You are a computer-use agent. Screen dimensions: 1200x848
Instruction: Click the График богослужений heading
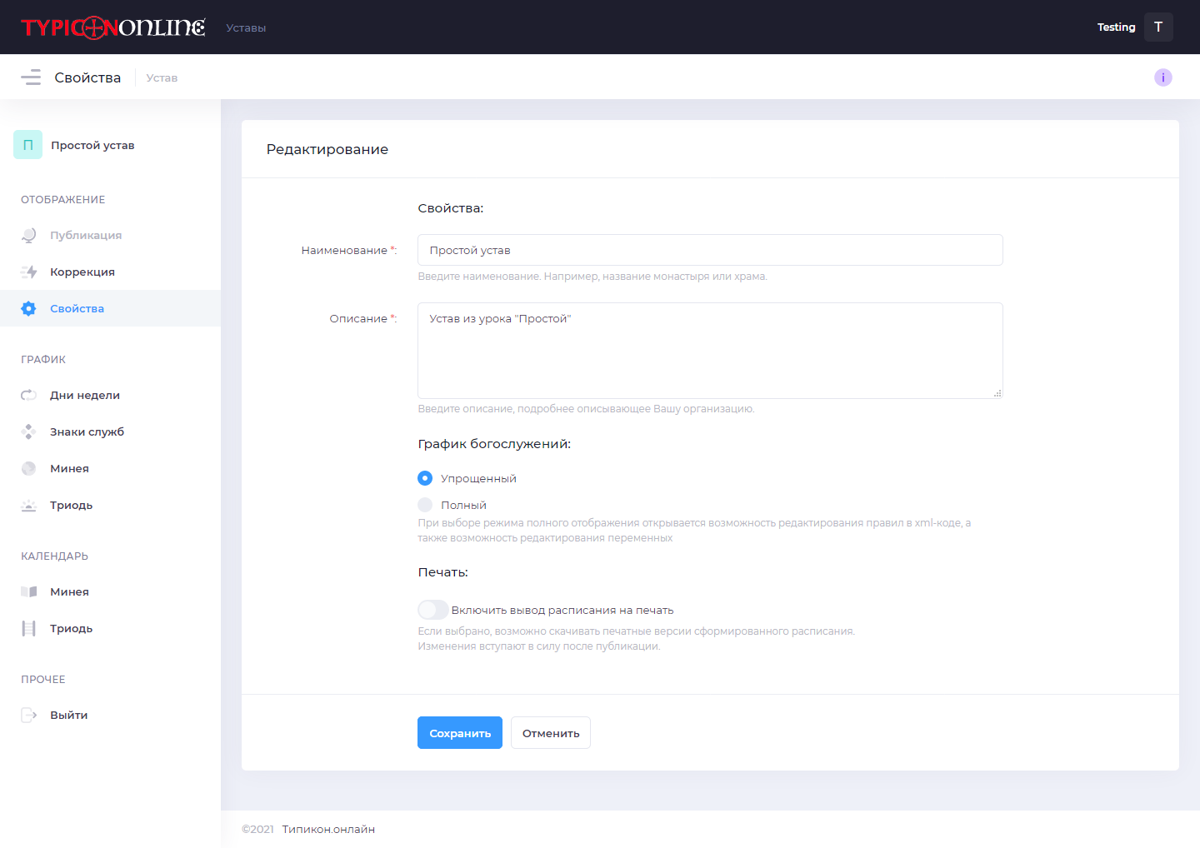[494, 444]
